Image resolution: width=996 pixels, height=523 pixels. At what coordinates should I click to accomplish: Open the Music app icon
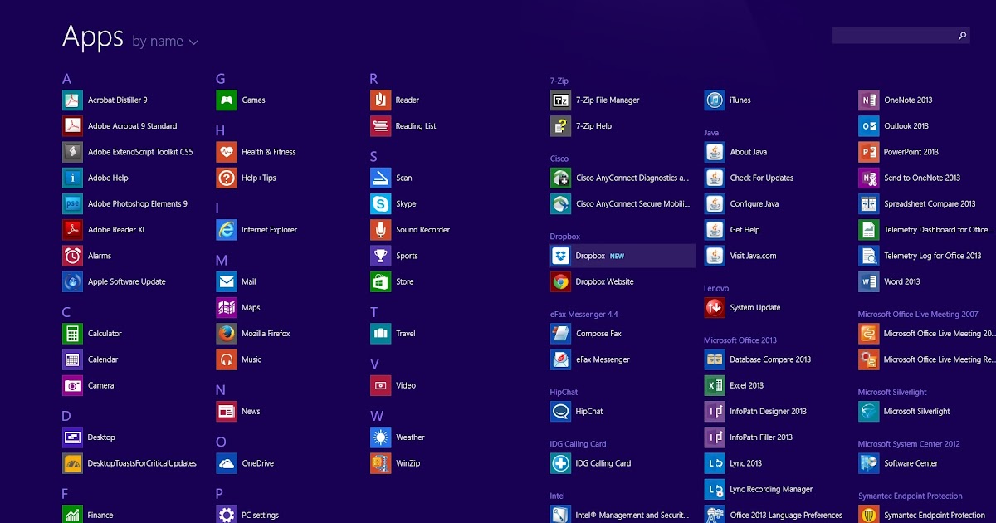point(227,359)
